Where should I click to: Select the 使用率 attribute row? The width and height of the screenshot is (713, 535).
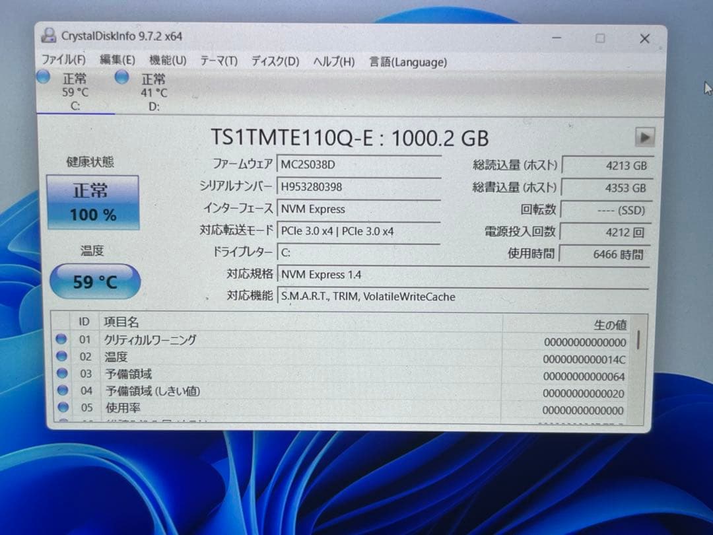[x=264, y=408]
